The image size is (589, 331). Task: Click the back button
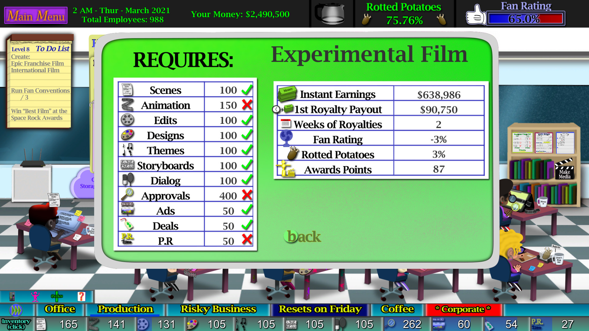[x=302, y=237]
